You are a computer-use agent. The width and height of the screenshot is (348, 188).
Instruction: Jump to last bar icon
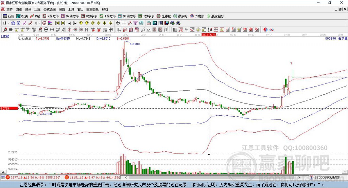(x=63, y=23)
